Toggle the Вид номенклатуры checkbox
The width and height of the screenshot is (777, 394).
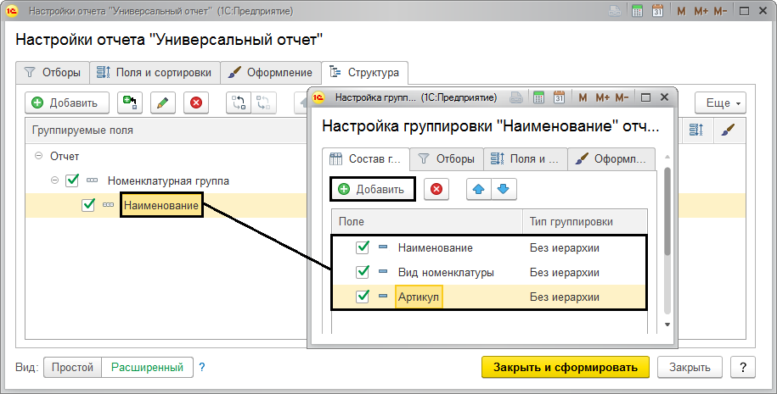(363, 272)
